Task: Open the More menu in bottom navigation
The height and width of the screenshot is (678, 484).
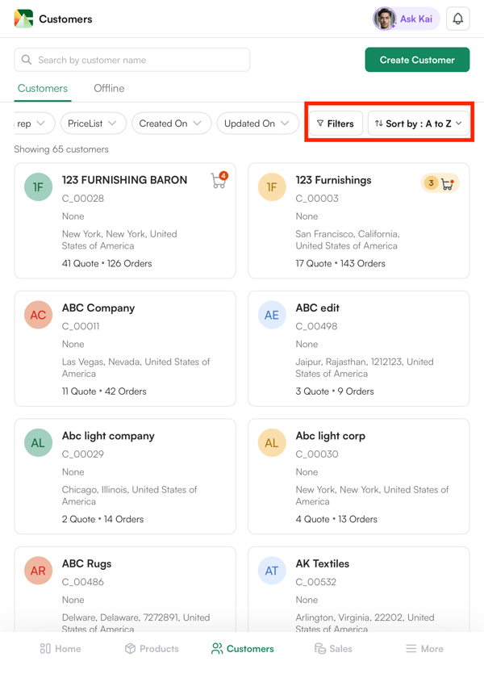Action: pyautogui.click(x=424, y=648)
